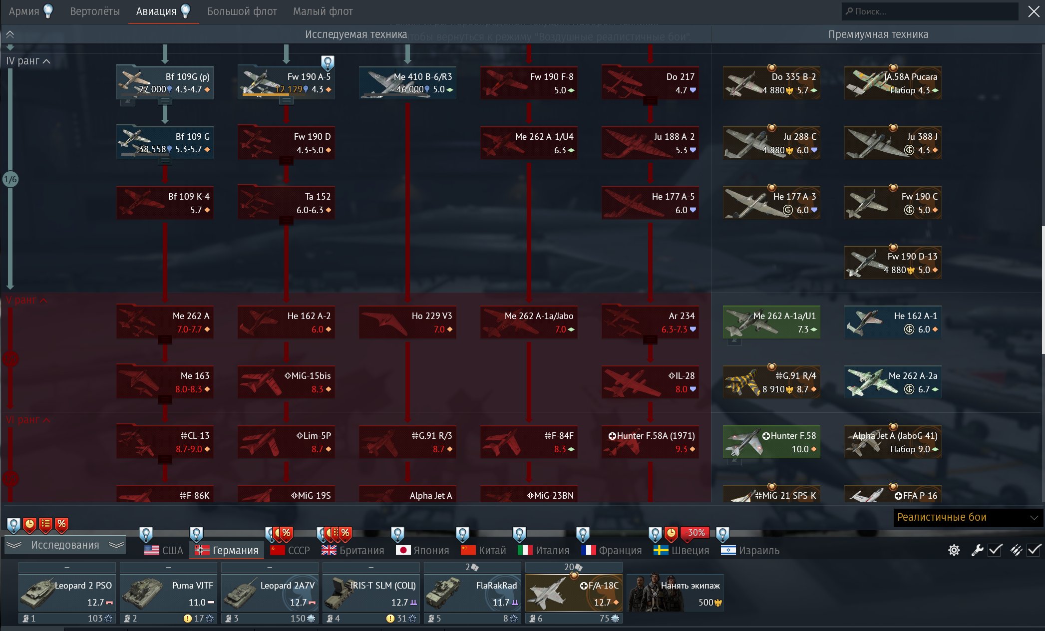This screenshot has height=631, width=1045.
Task: Click the bulb marker above Франция
Action: pyautogui.click(x=583, y=534)
